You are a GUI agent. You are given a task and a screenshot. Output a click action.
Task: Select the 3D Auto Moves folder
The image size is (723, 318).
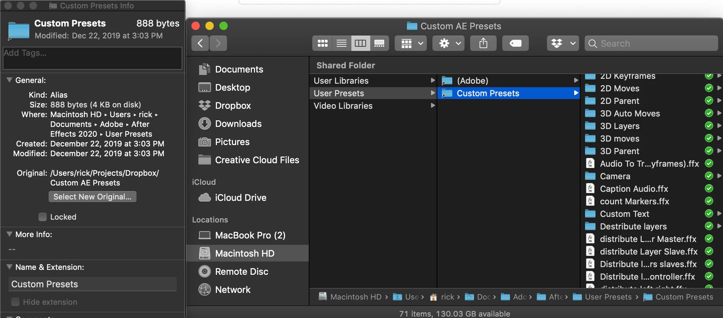[651, 113]
